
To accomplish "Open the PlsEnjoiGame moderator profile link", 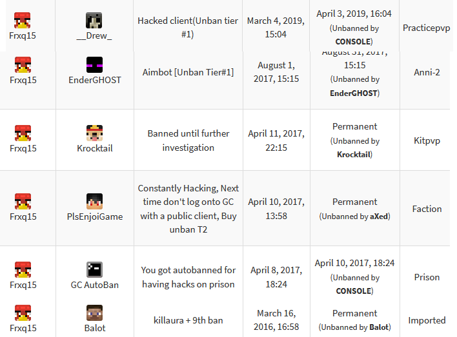I will pyautogui.click(x=95, y=217).
